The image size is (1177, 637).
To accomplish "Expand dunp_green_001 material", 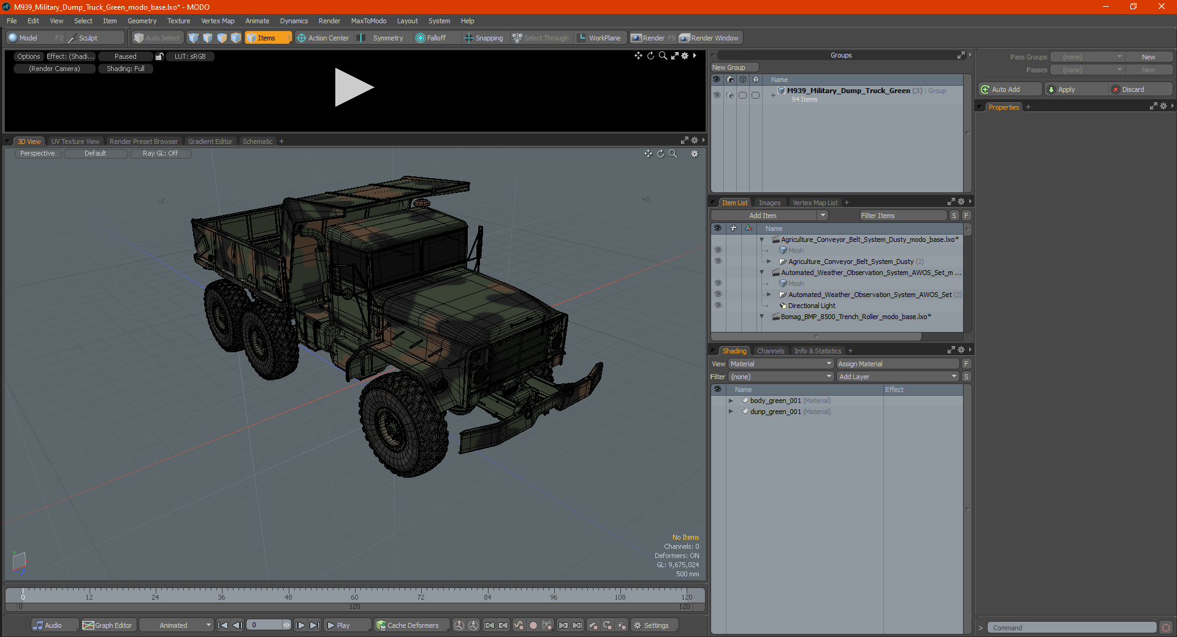I will (x=731, y=412).
